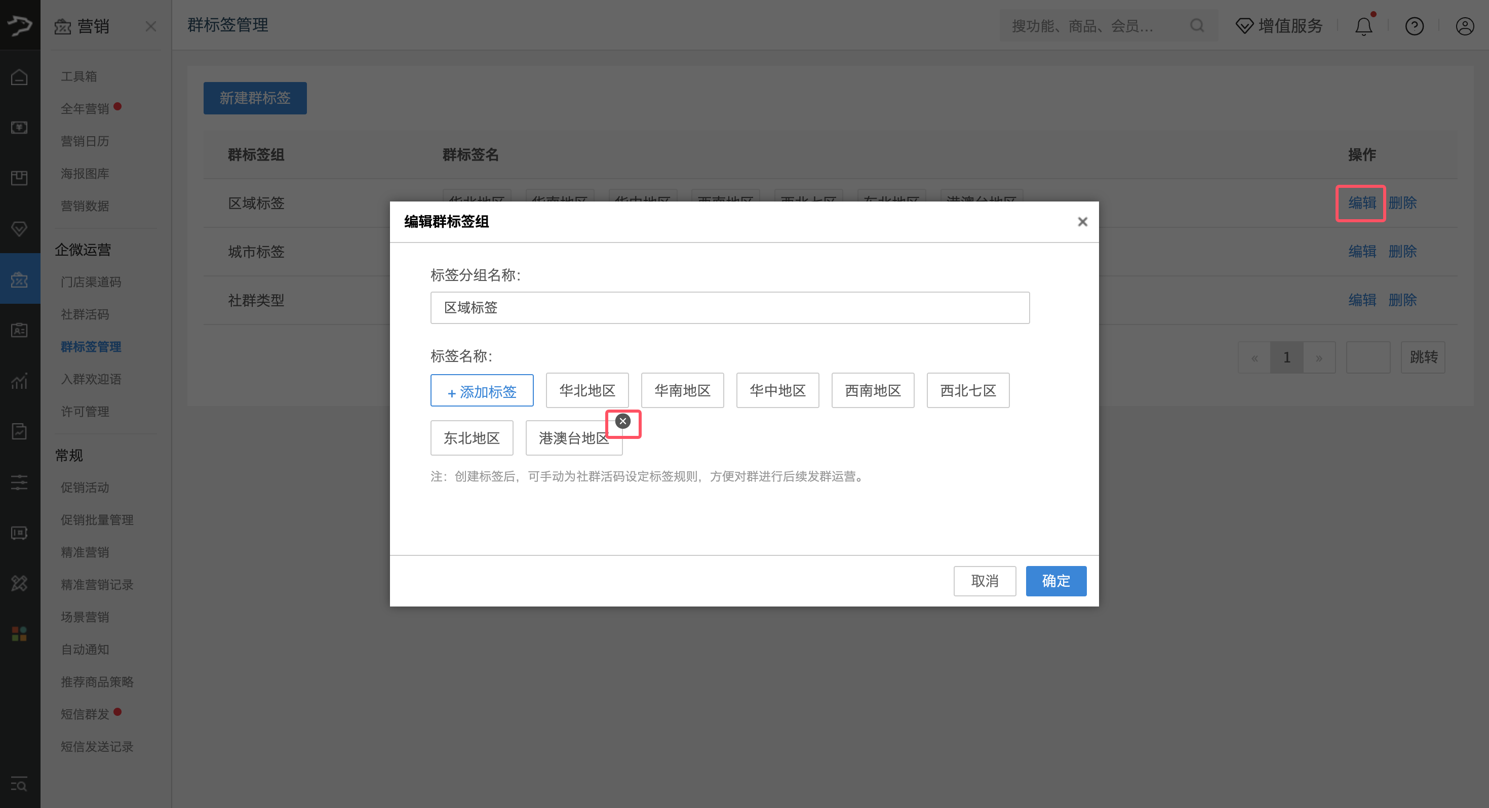This screenshot has height=808, width=1489.
Task: Open the member card icon in the sidebar
Action: 20,330
